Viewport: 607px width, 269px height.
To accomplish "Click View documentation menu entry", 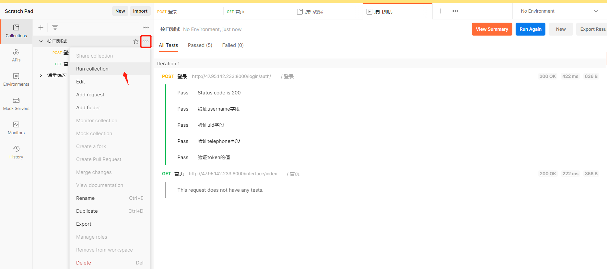I will click(x=110, y=185).
